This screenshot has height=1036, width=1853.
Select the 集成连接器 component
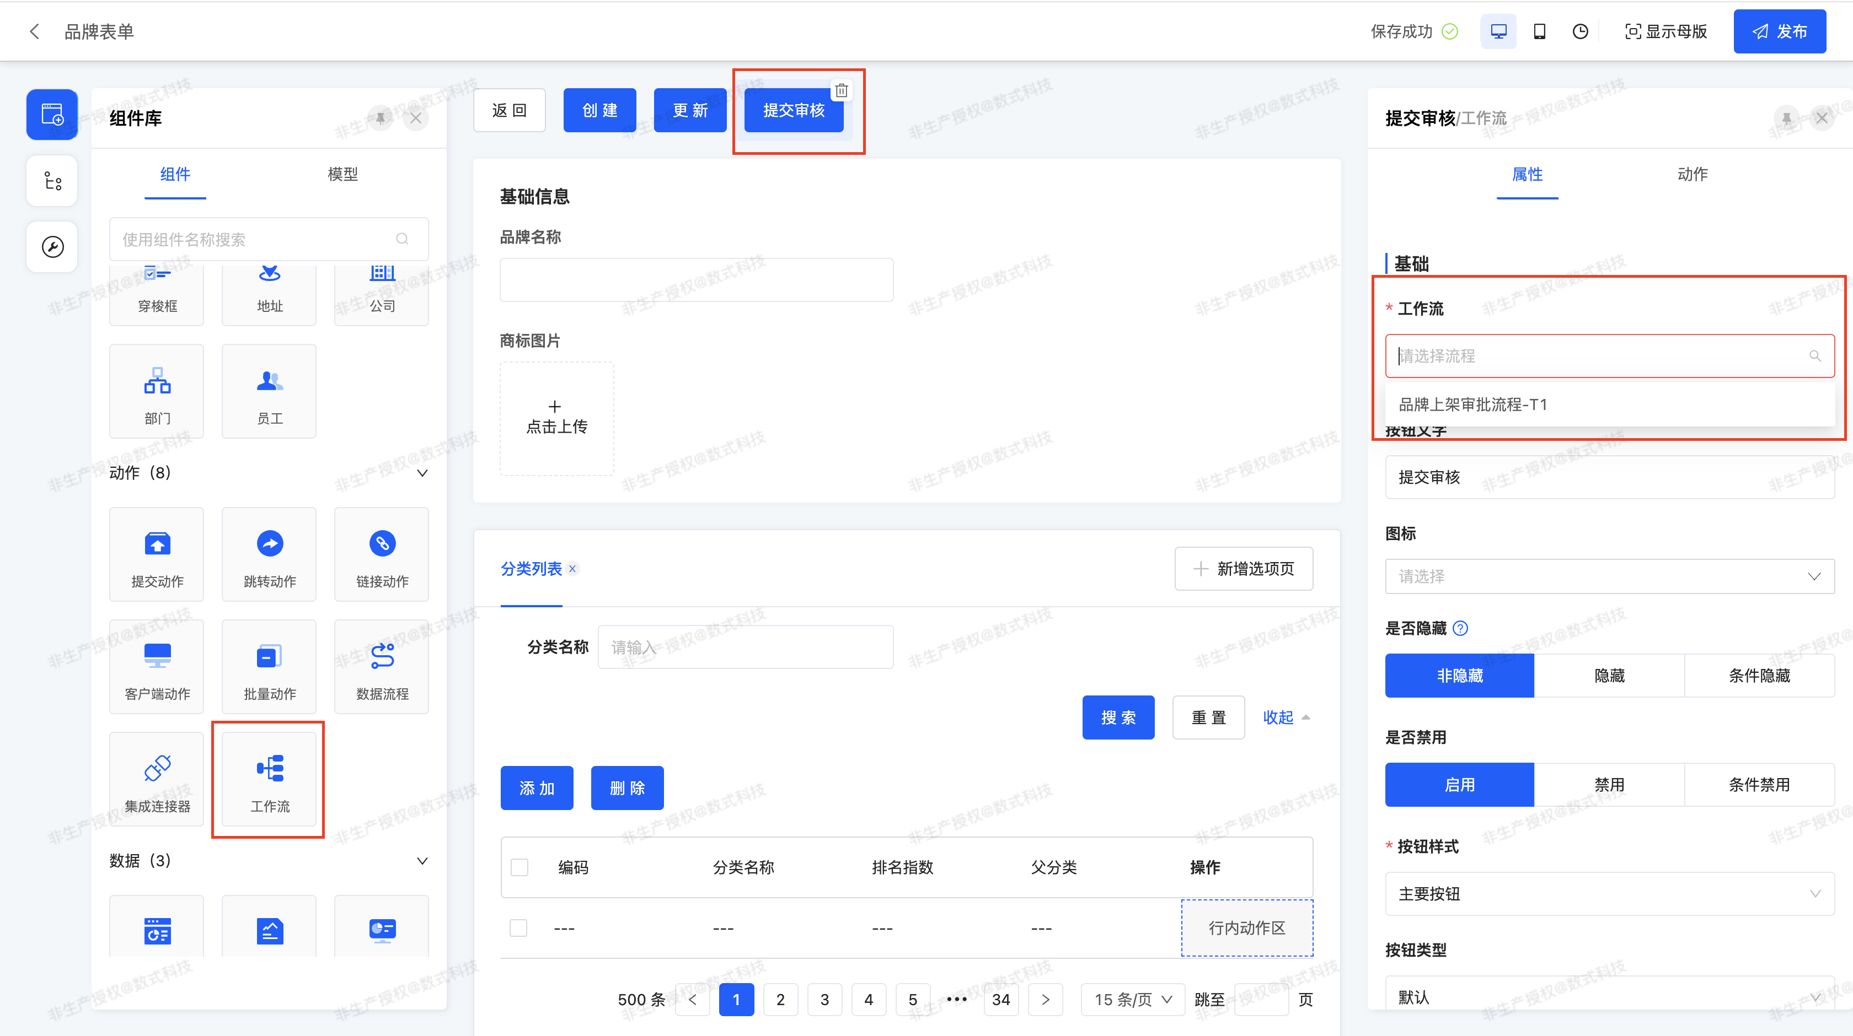[157, 779]
